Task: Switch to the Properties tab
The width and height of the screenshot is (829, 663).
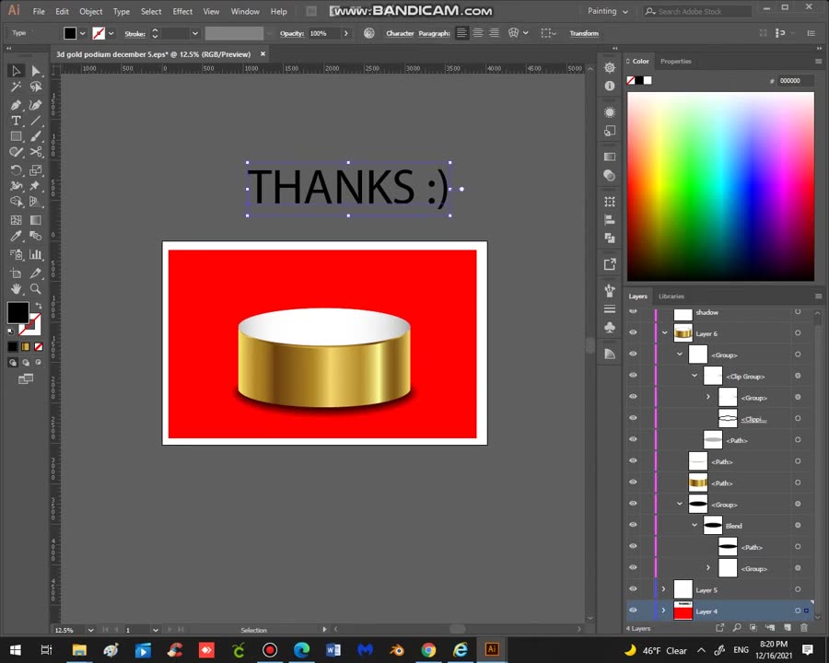Action: tap(675, 62)
